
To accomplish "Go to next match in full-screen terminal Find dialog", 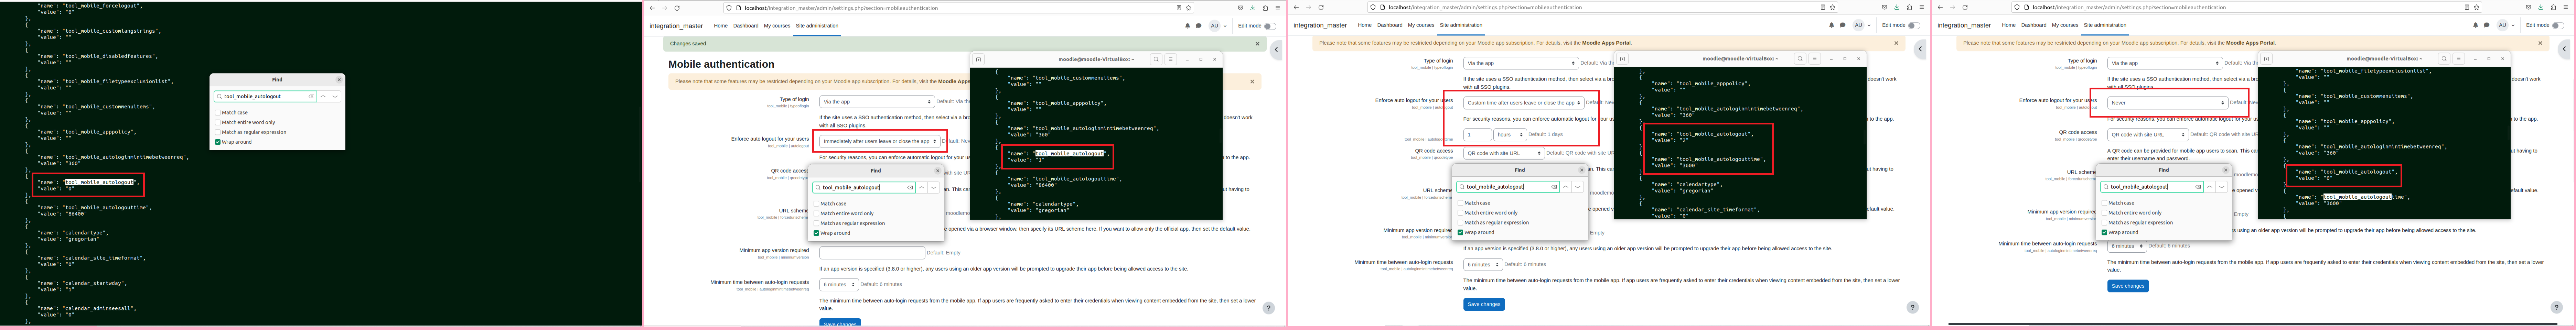I will (x=335, y=97).
